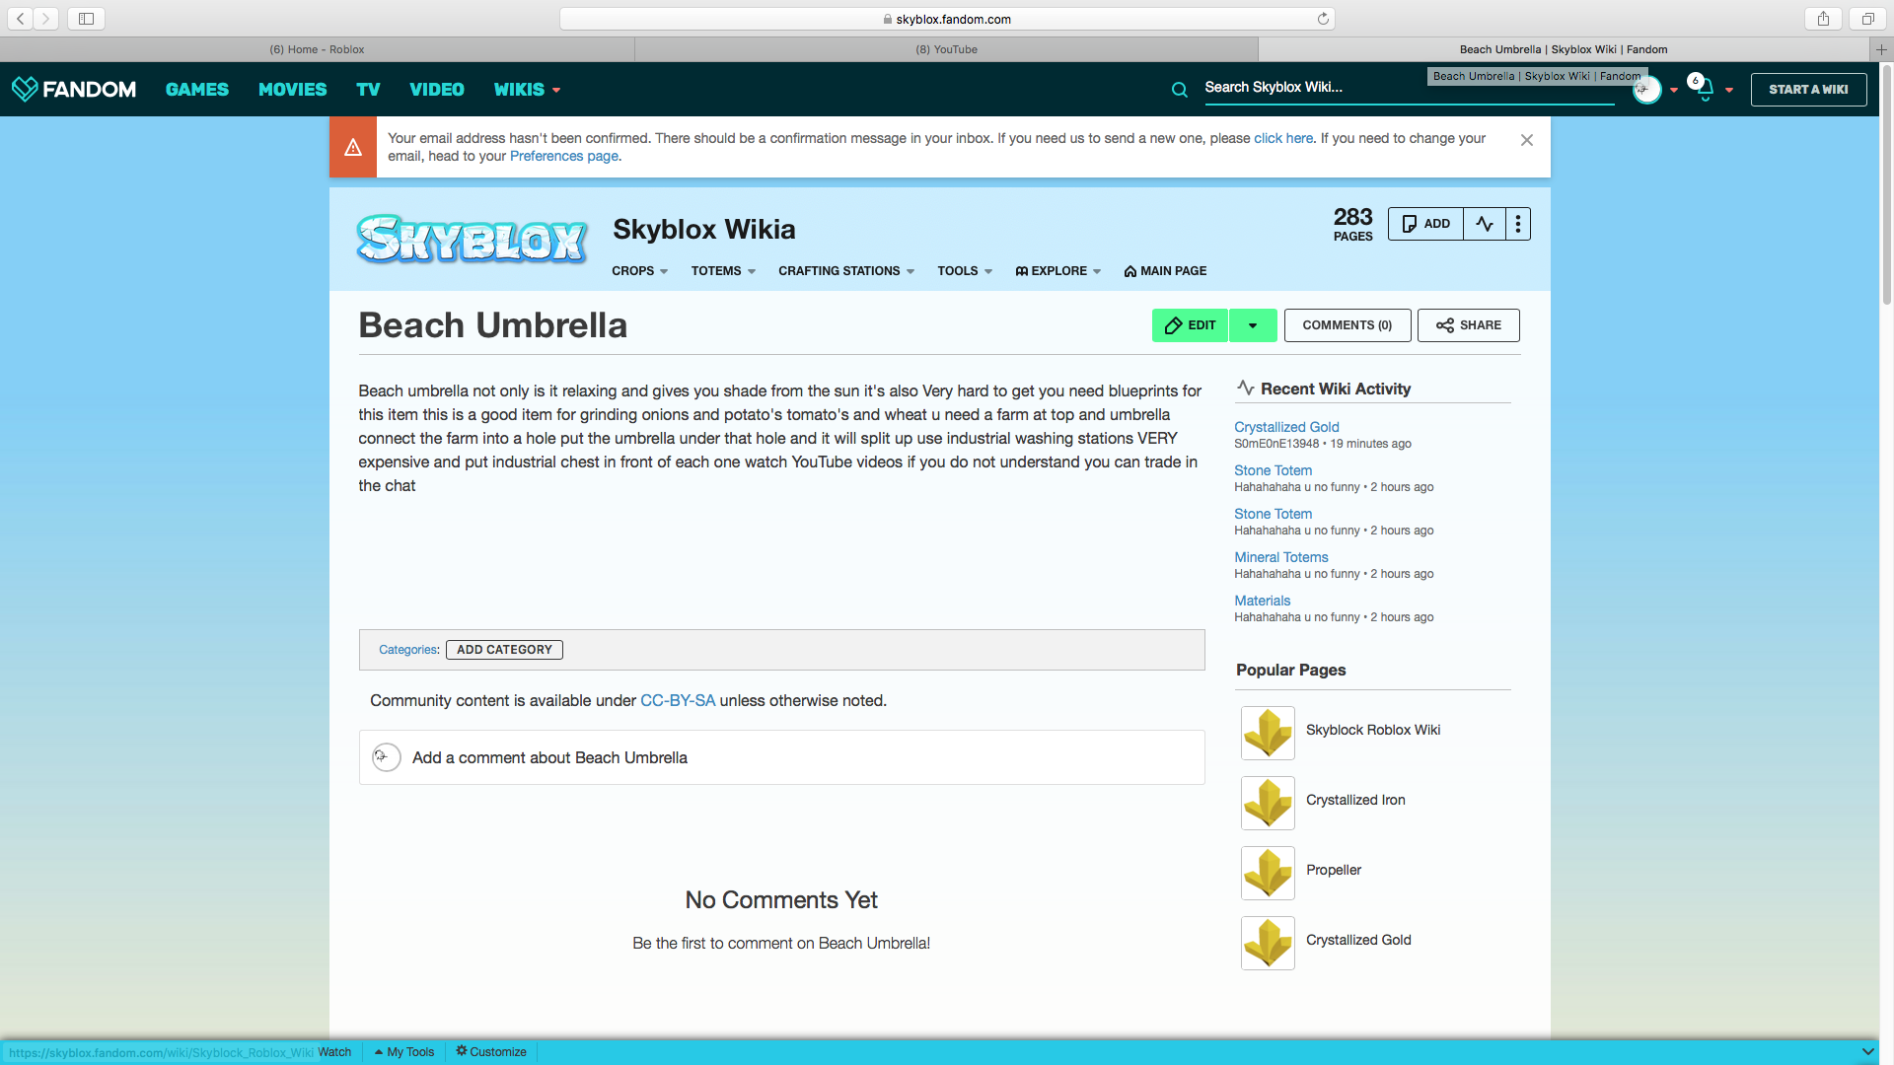Screen dimensions: 1894x1065
Task: Click START A WIKI button
Action: (1808, 90)
